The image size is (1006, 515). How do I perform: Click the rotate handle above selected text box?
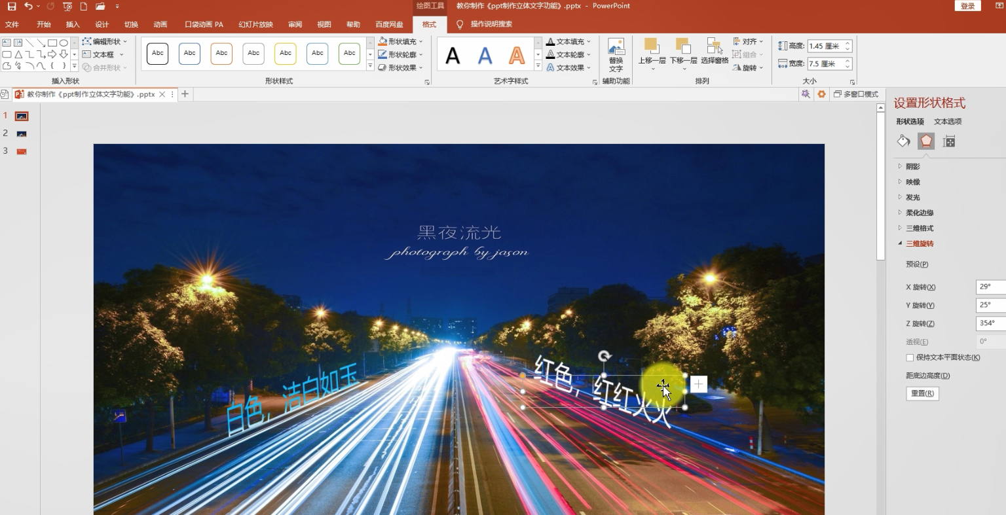click(x=604, y=356)
